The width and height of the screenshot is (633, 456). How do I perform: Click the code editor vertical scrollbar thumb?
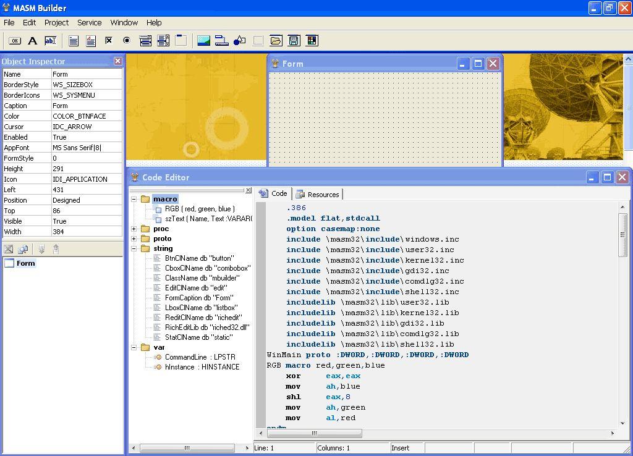tap(622, 235)
